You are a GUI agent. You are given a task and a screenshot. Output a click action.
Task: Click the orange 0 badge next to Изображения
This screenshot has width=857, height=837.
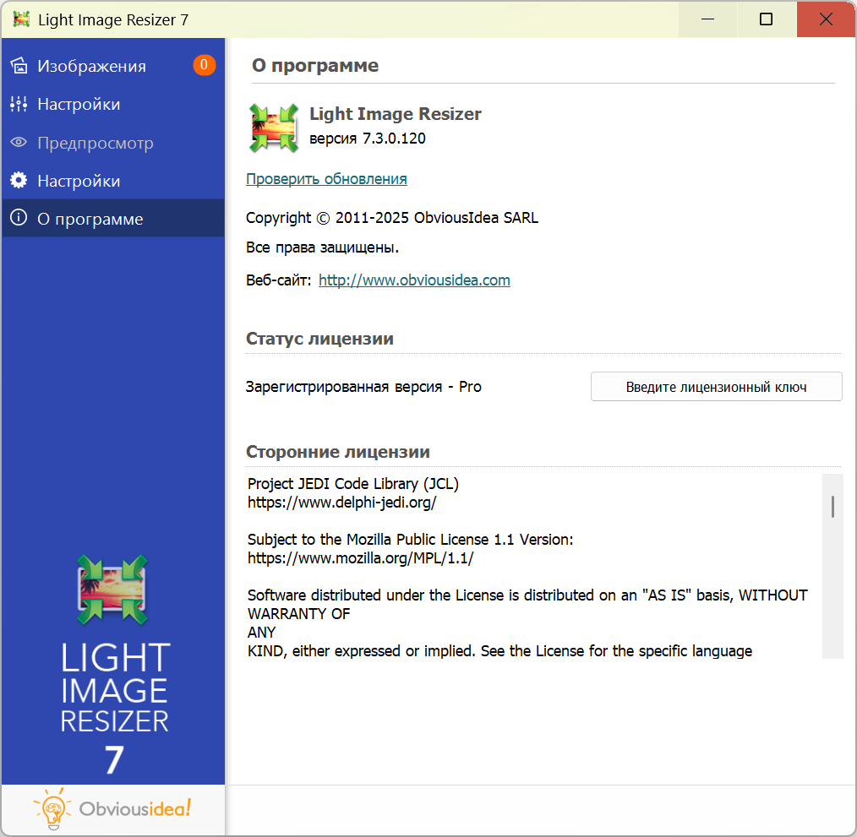tap(204, 65)
